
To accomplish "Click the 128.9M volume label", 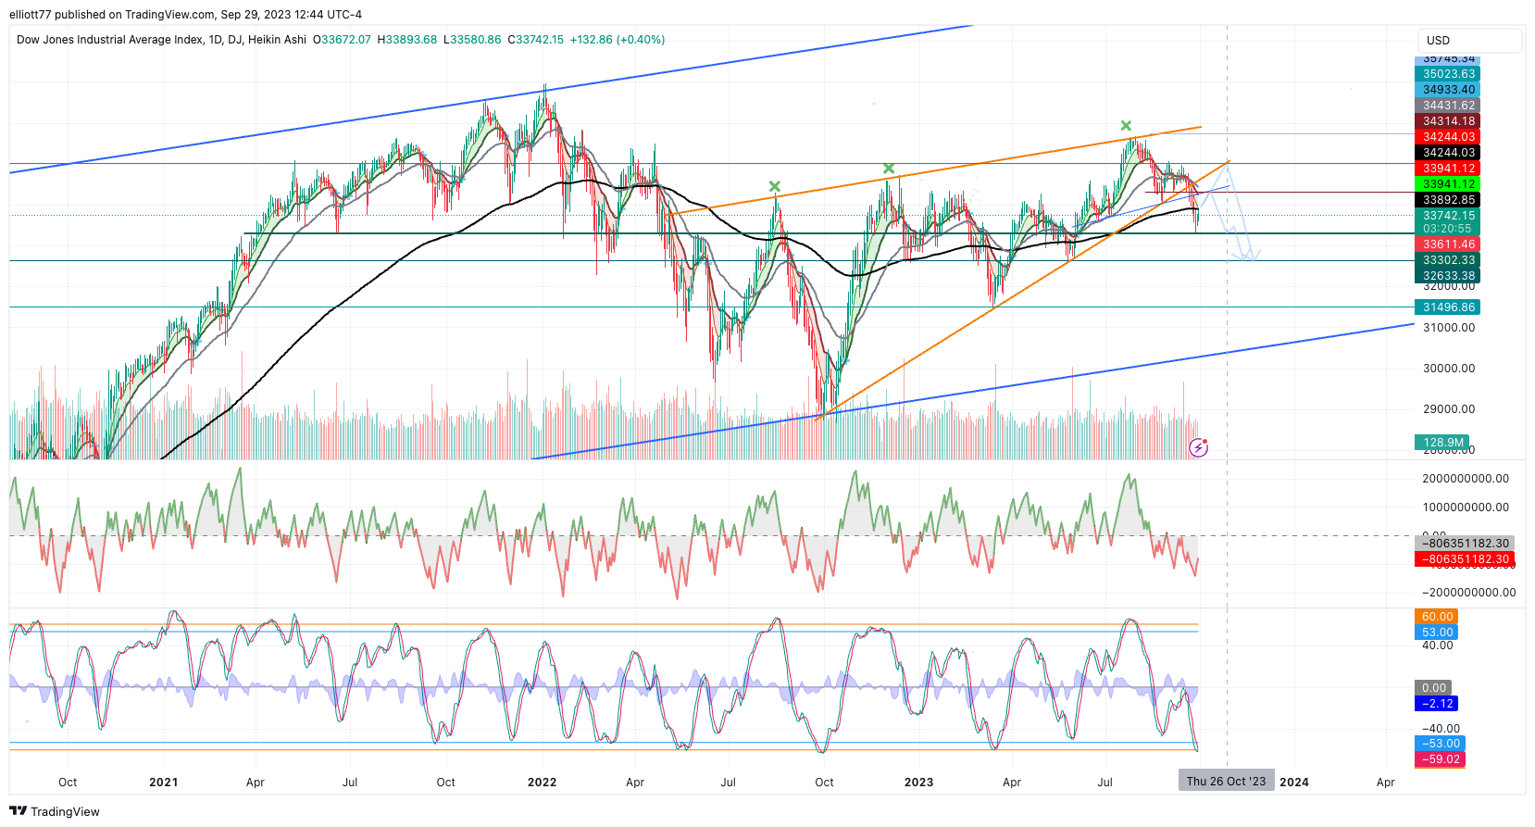I will point(1443,443).
